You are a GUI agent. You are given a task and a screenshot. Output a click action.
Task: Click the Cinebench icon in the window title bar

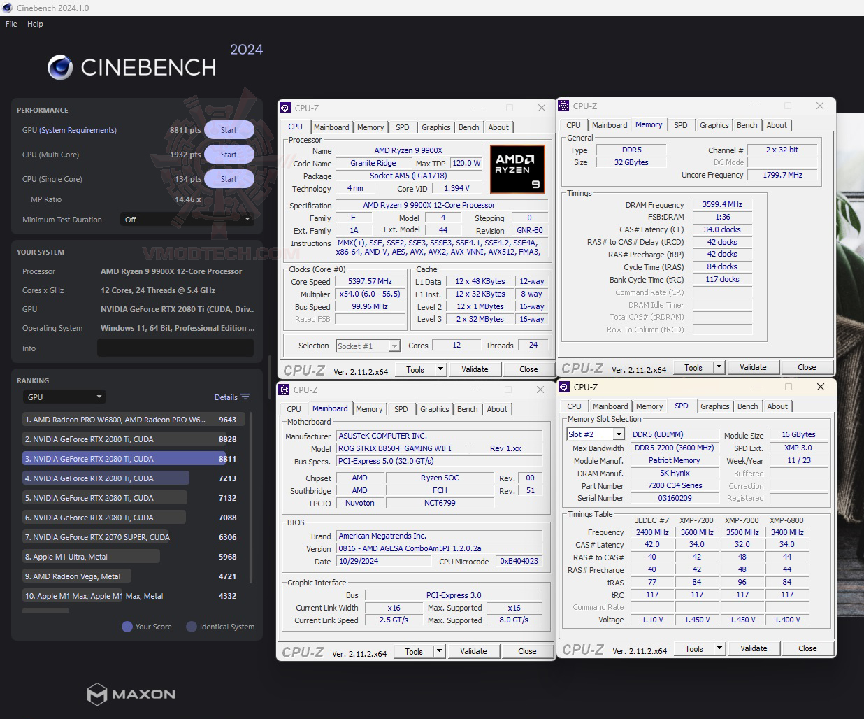pyautogui.click(x=7, y=8)
